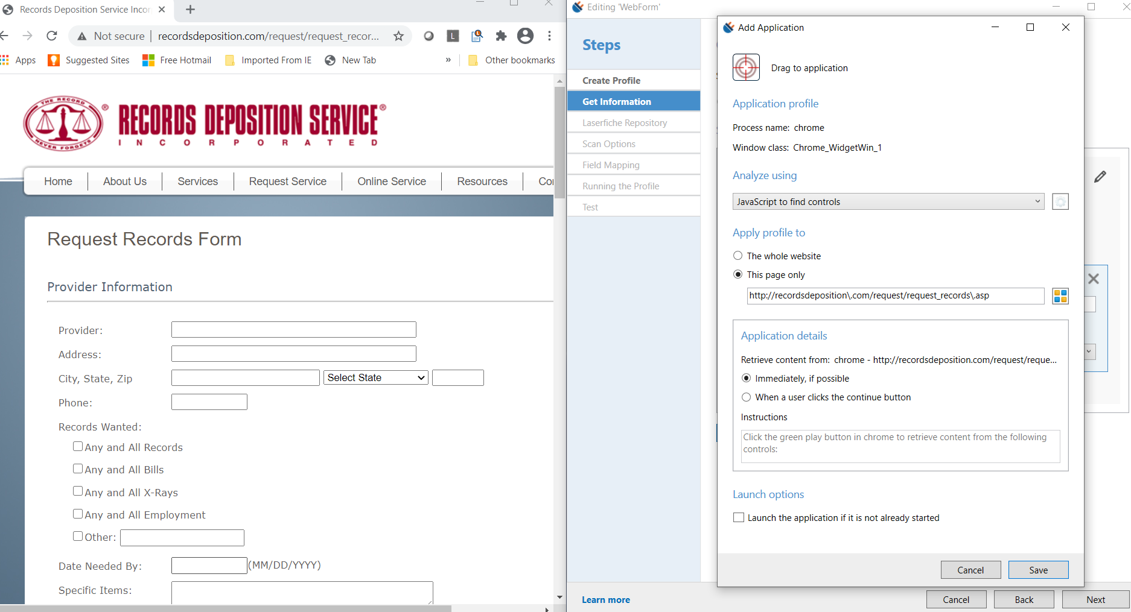Screen dimensions: 1131x612
Task: Open the Learn more link
Action: (x=606, y=600)
